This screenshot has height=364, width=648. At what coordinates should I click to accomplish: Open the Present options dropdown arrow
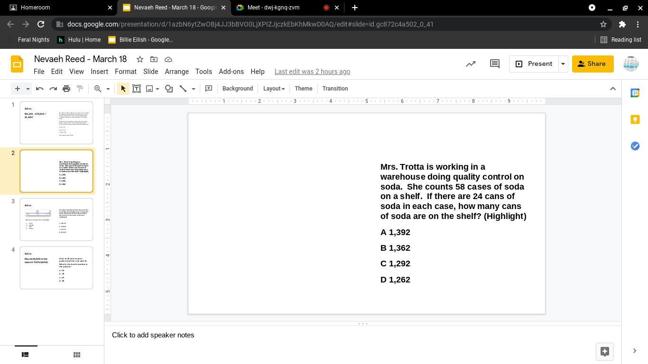click(563, 64)
